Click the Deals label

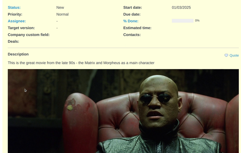point(13,41)
